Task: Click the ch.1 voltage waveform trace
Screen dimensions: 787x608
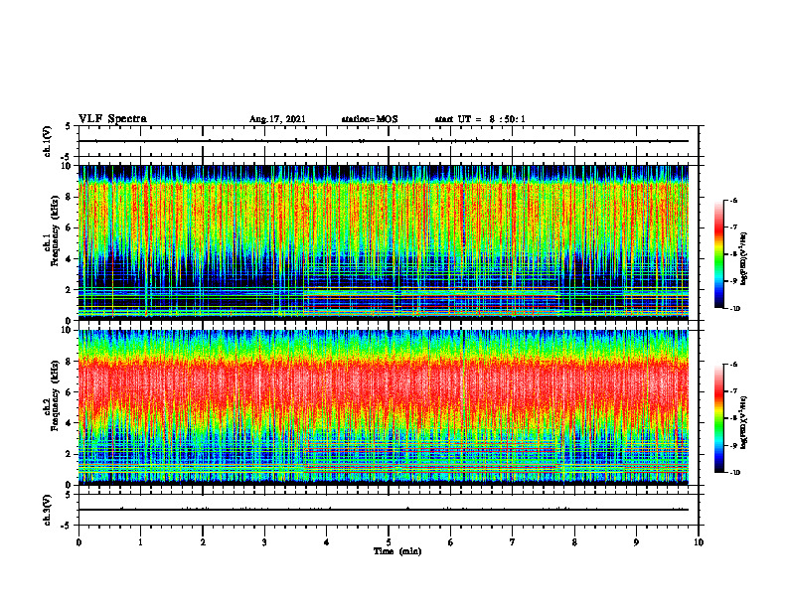Action: [x=383, y=141]
